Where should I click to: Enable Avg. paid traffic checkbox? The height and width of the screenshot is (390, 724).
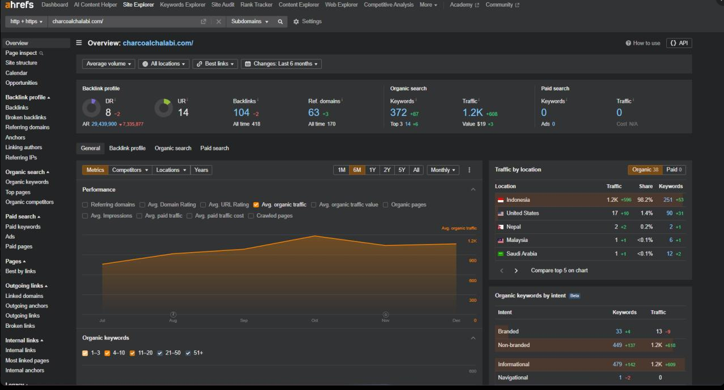[140, 216]
